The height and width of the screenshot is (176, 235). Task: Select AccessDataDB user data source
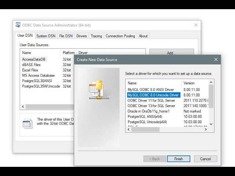[34, 59]
